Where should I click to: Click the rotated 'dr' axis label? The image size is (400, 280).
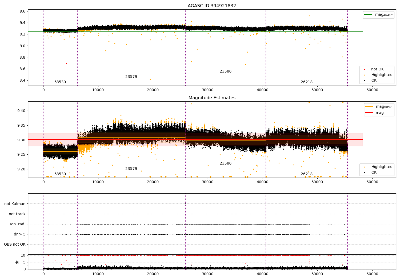(x=17, y=262)
